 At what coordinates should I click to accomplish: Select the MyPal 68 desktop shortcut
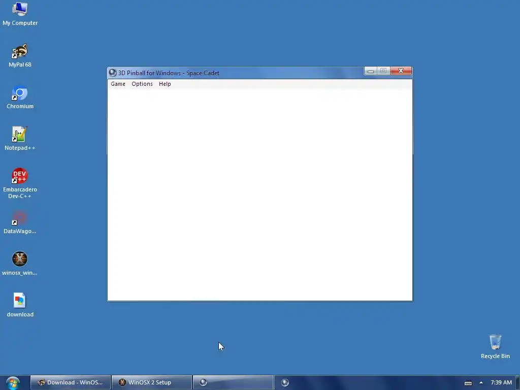(20, 56)
